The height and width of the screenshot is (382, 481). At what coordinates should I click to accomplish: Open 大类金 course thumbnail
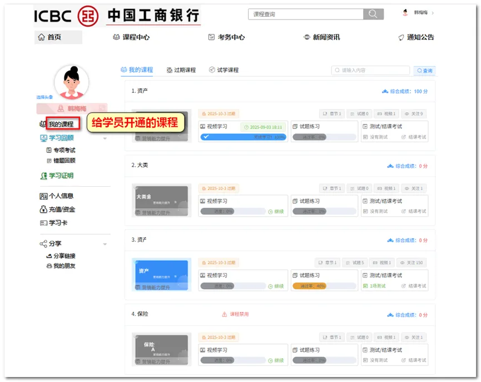[162, 200]
